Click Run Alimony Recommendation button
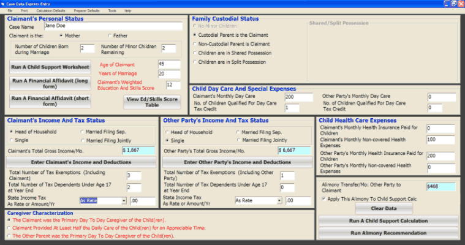 (x=388, y=233)
